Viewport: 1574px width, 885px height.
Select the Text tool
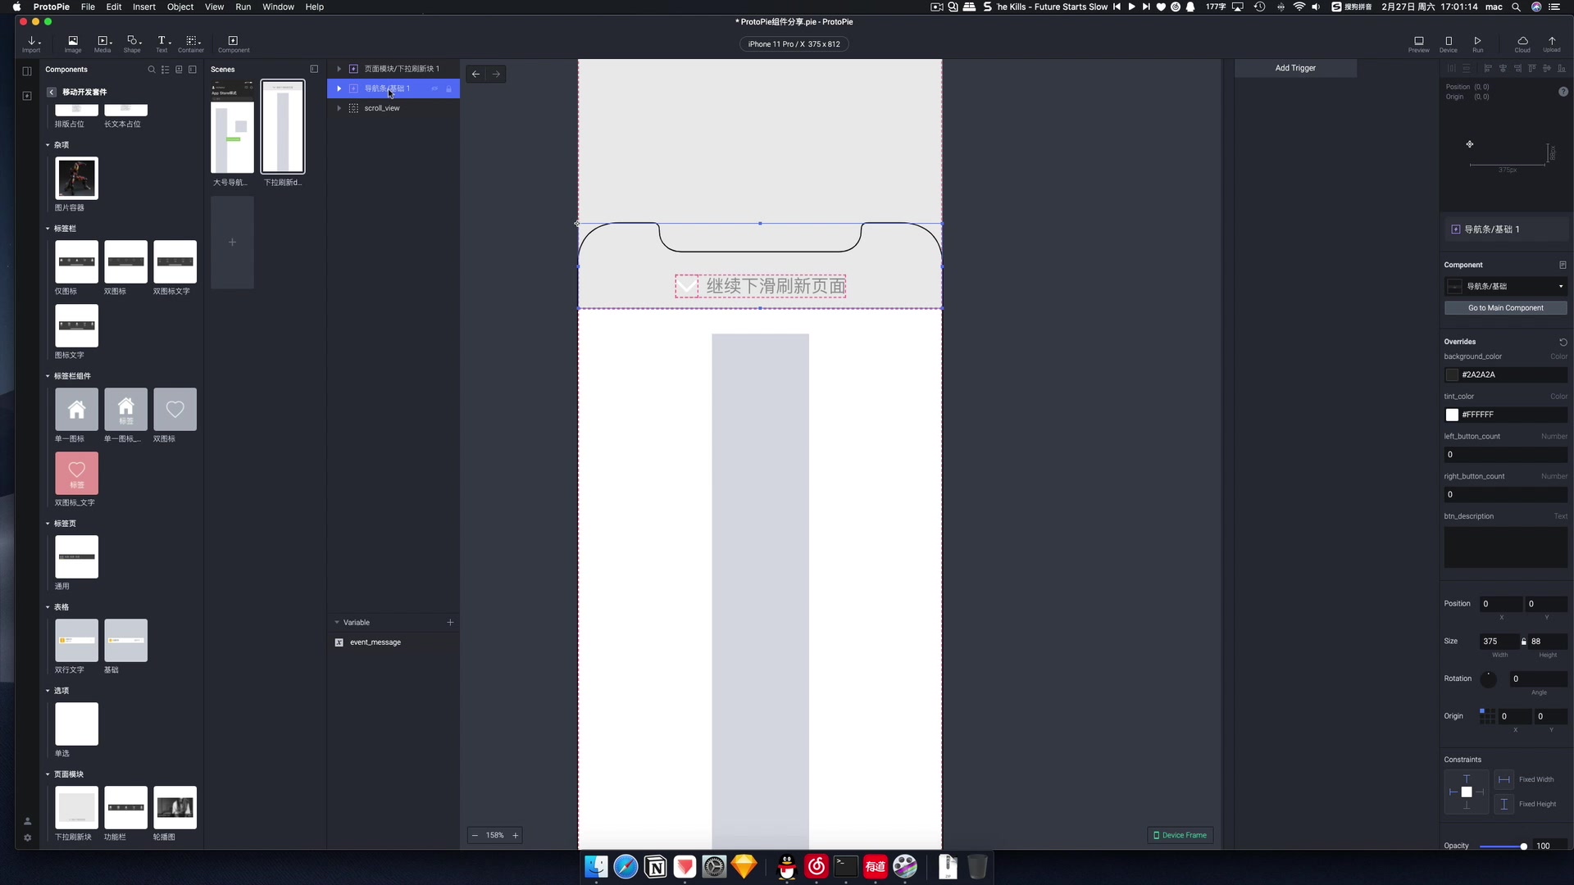pyautogui.click(x=161, y=43)
